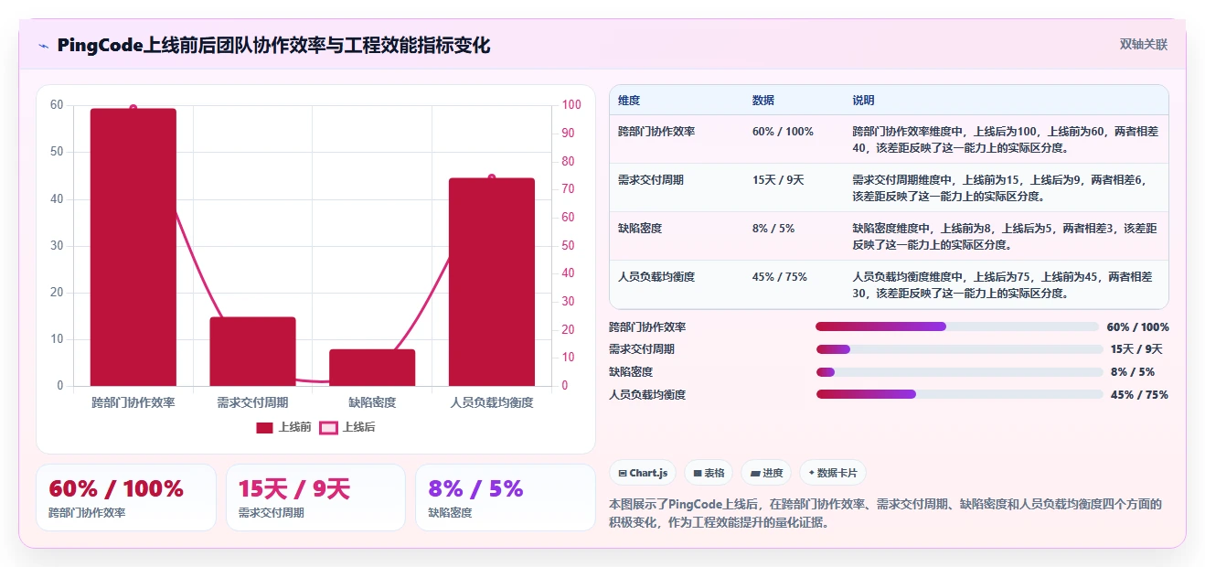Click the summary paragraph starting 本图展示了PingCode
The image size is (1205, 567).
pyautogui.click(x=885, y=514)
